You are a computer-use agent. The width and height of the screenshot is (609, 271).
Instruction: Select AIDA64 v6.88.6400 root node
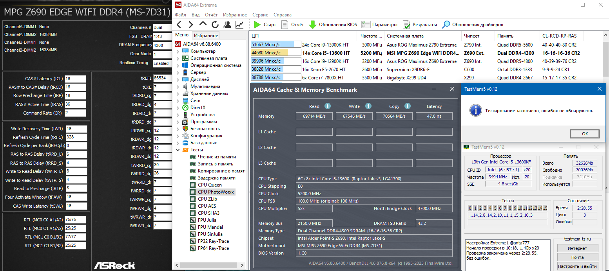(x=198, y=44)
